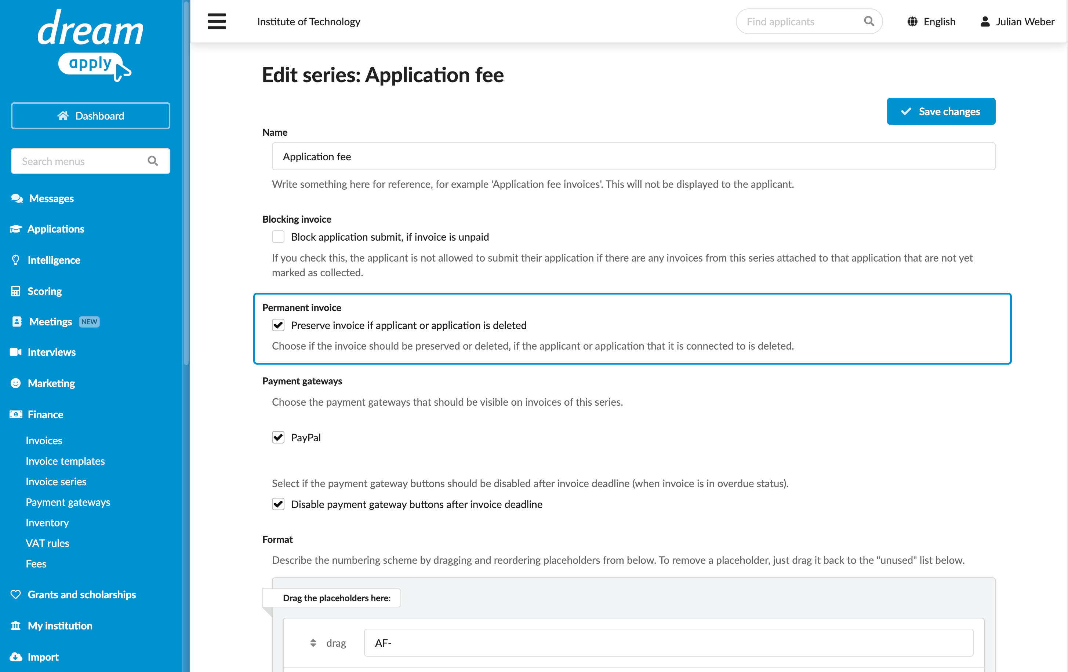Click the Meetings contact book icon
1068x672 pixels.
click(17, 321)
